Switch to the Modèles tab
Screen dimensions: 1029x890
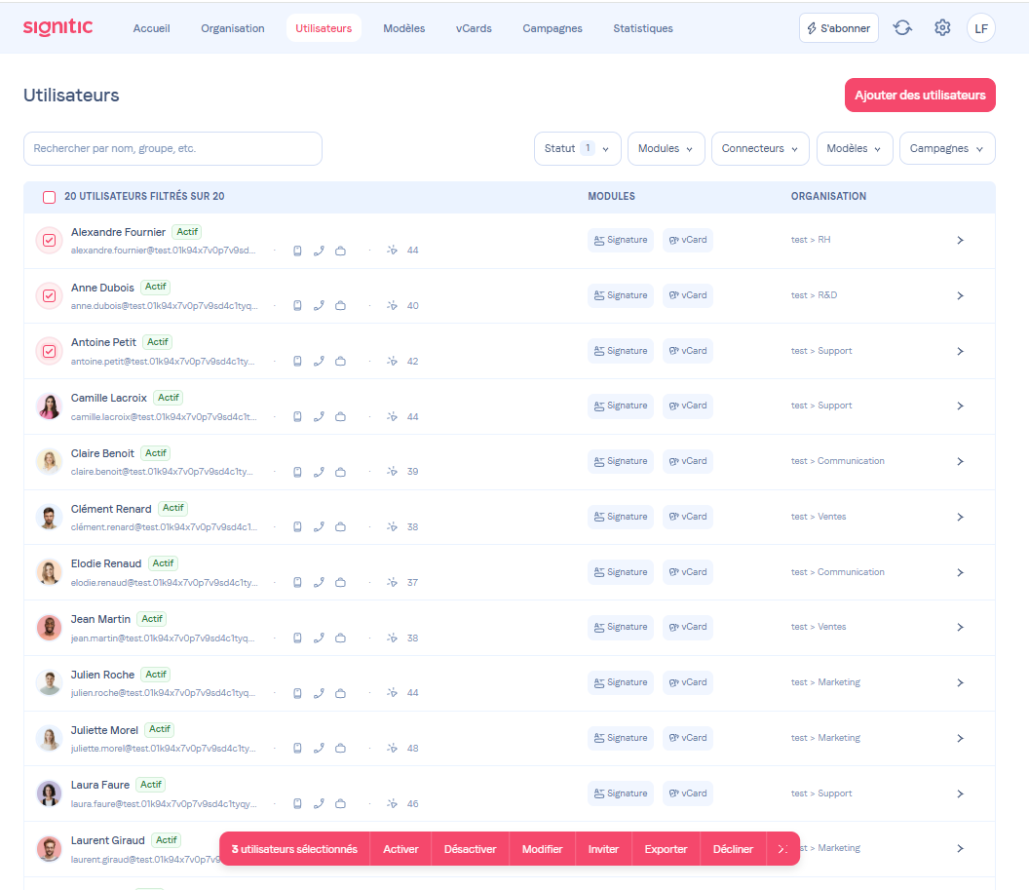coord(404,28)
